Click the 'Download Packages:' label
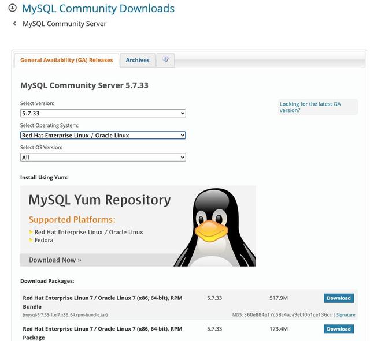This screenshot has height=341, width=370. (x=47, y=281)
